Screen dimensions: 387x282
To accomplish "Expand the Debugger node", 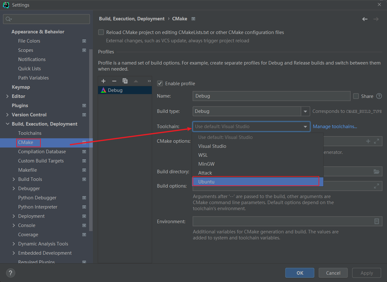I will coord(14,189).
